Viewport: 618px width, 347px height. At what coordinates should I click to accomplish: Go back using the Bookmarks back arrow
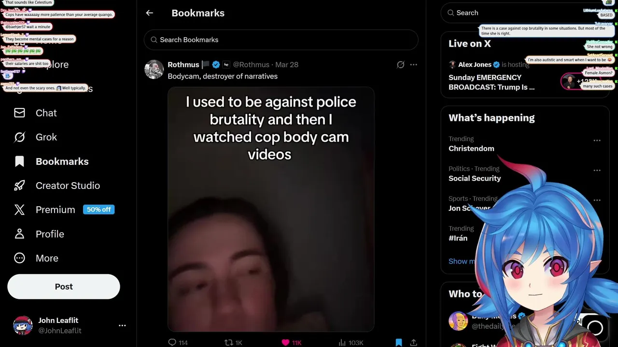tap(150, 13)
